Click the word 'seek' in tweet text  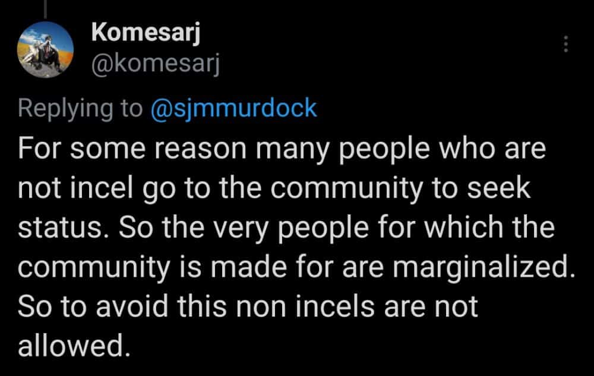(498, 188)
